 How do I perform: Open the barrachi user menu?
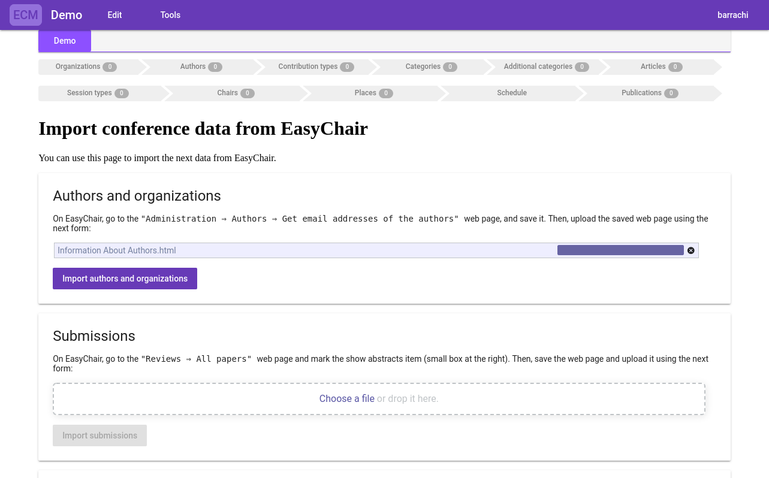coord(732,15)
